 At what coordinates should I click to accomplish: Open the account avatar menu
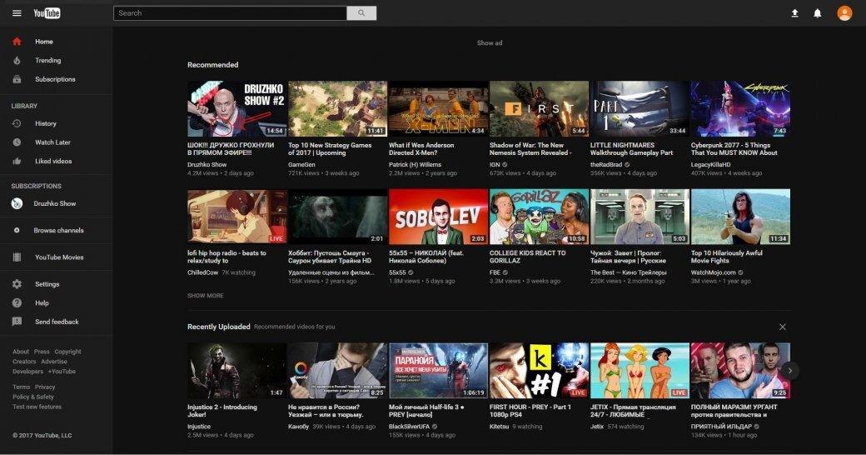844,13
